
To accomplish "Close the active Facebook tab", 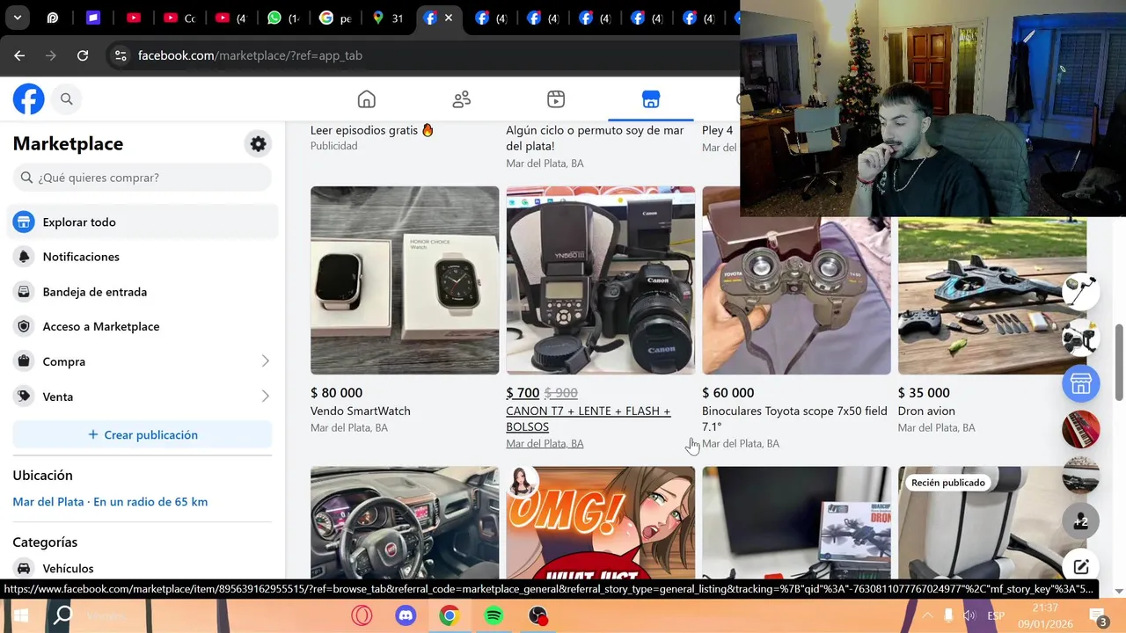I will click(449, 18).
